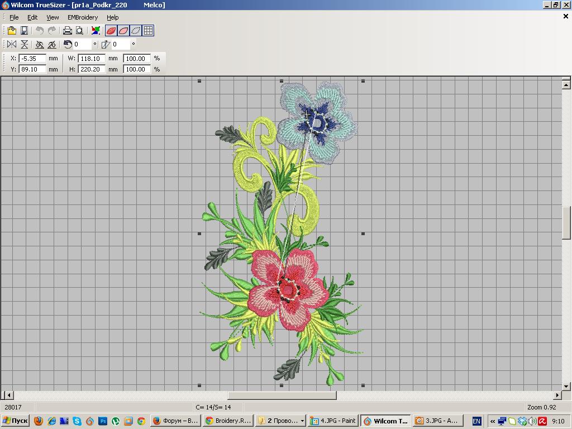Click the thread colors icon

point(96,31)
